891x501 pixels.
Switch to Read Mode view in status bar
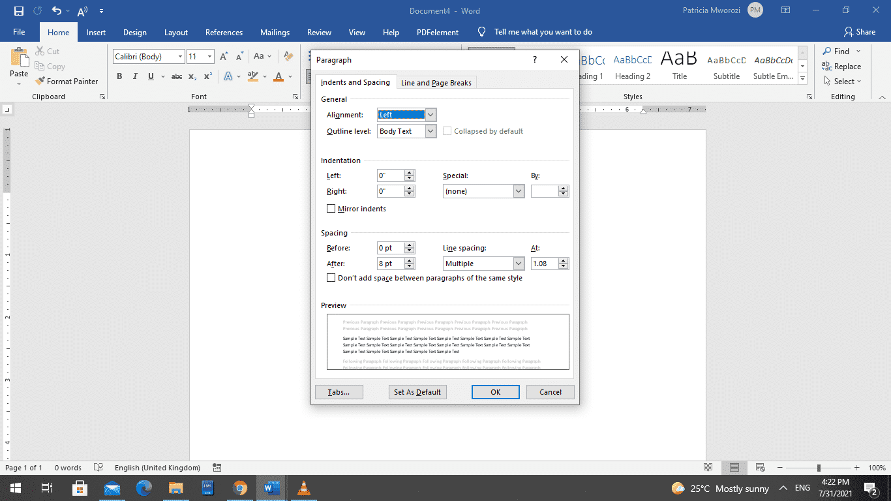(x=708, y=468)
